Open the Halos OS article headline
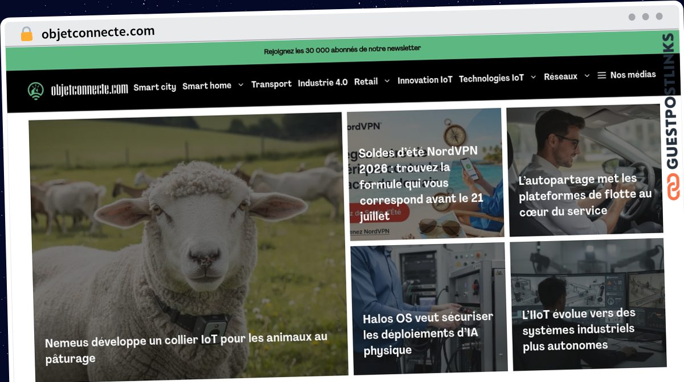The width and height of the screenshot is (684, 382). click(x=428, y=334)
